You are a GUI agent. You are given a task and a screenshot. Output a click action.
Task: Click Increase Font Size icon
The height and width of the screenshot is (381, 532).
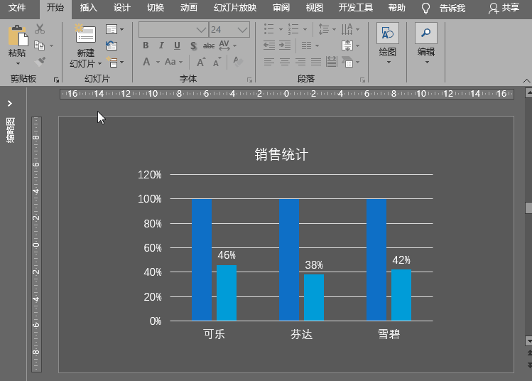(200, 62)
